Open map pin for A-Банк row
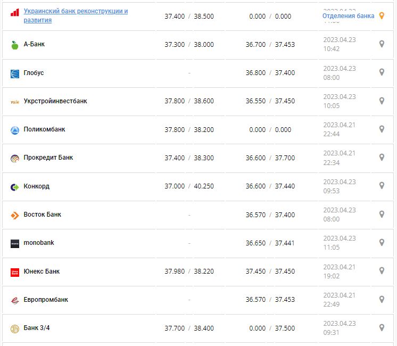 click(382, 44)
